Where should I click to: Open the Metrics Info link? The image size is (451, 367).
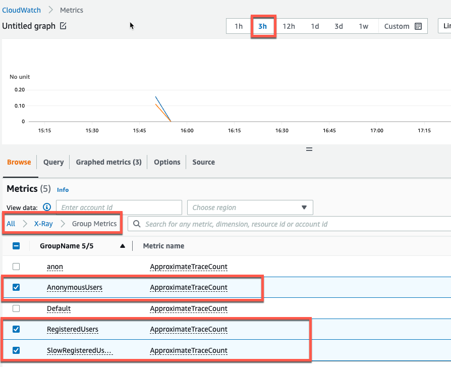63,190
